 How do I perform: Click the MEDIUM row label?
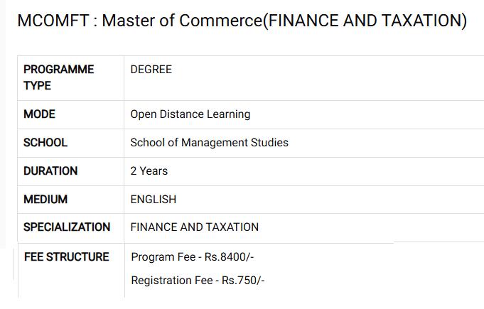pos(45,199)
